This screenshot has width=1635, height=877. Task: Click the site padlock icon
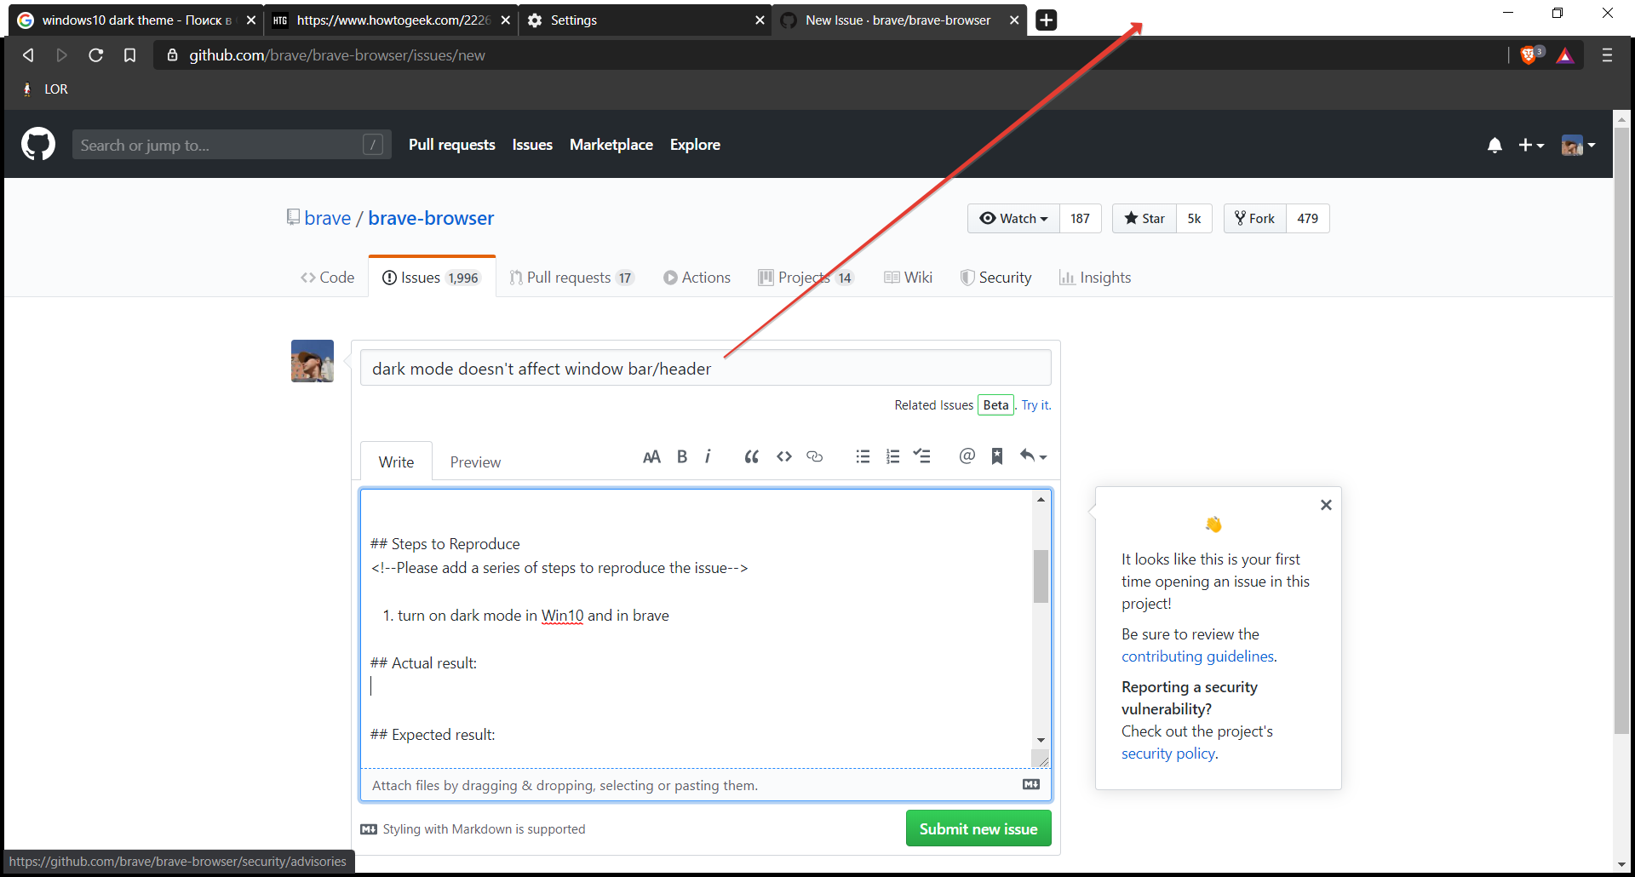click(x=173, y=55)
